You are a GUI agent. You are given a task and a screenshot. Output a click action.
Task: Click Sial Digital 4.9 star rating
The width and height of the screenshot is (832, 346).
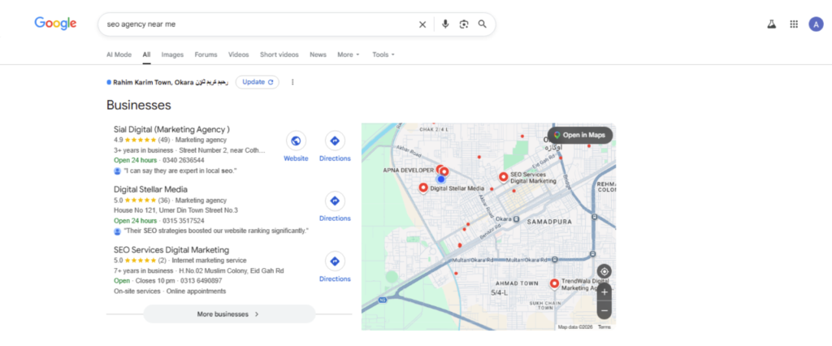point(141,140)
